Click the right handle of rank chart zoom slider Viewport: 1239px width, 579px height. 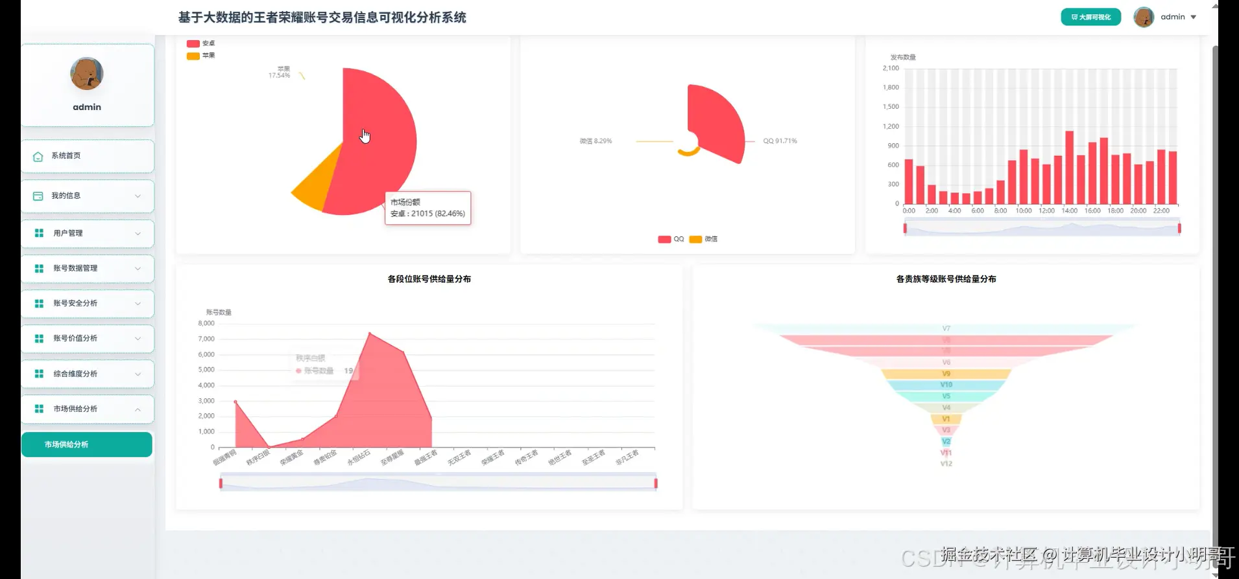(656, 483)
